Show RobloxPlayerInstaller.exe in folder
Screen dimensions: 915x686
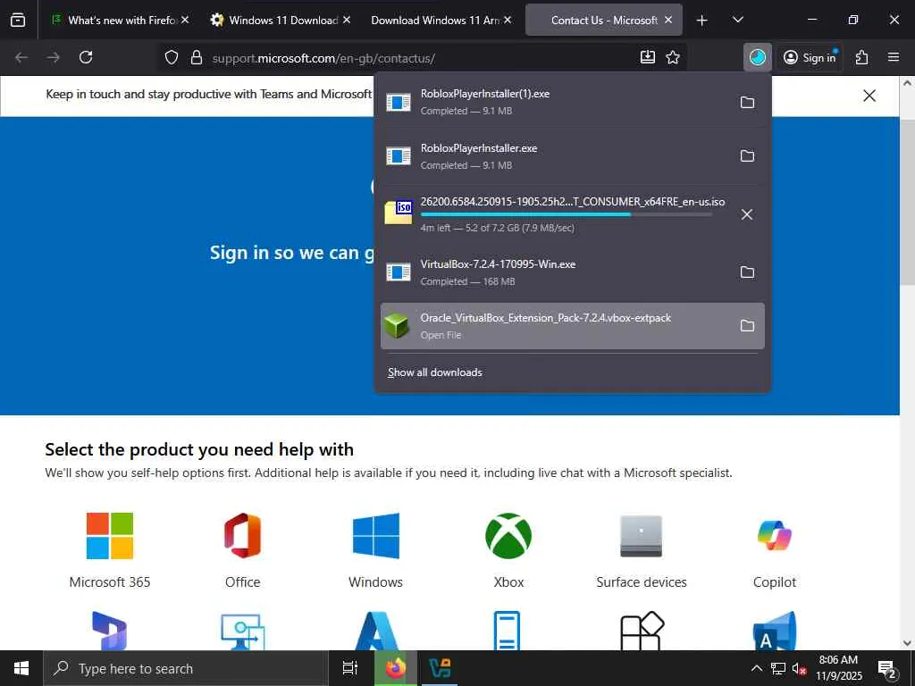(747, 156)
